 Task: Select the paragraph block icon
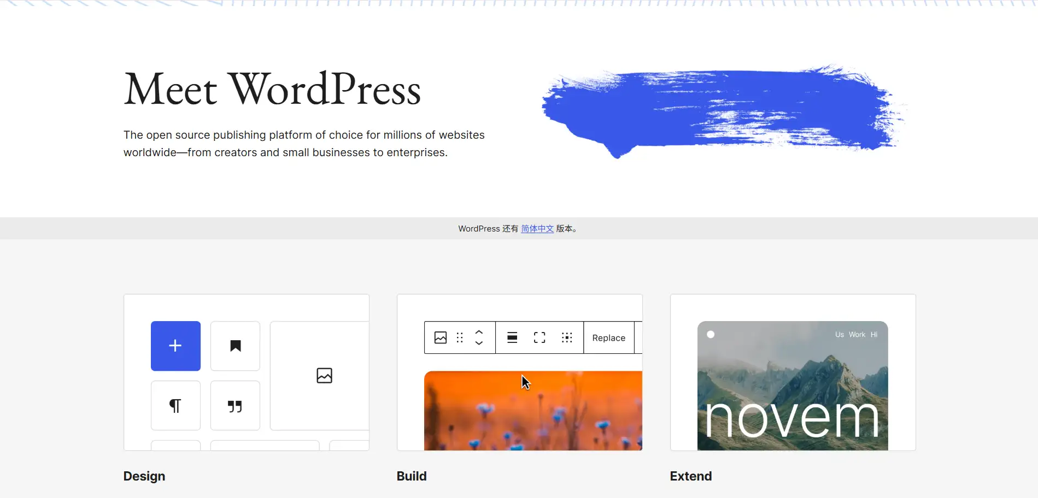pos(175,405)
